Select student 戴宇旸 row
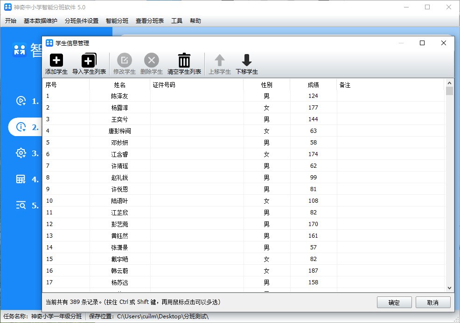This screenshot has height=323, width=460. pos(244,259)
